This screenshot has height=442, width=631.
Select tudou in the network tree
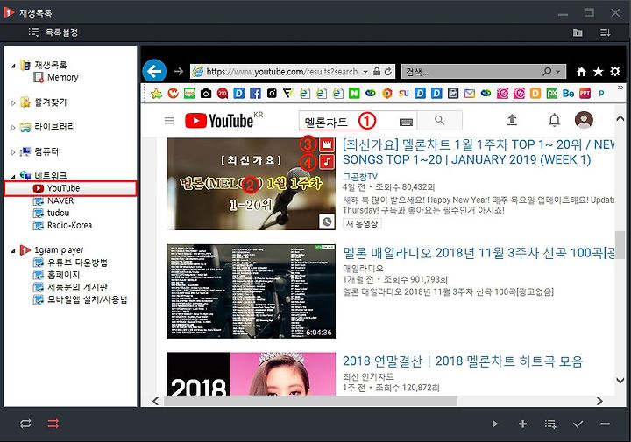point(51,213)
